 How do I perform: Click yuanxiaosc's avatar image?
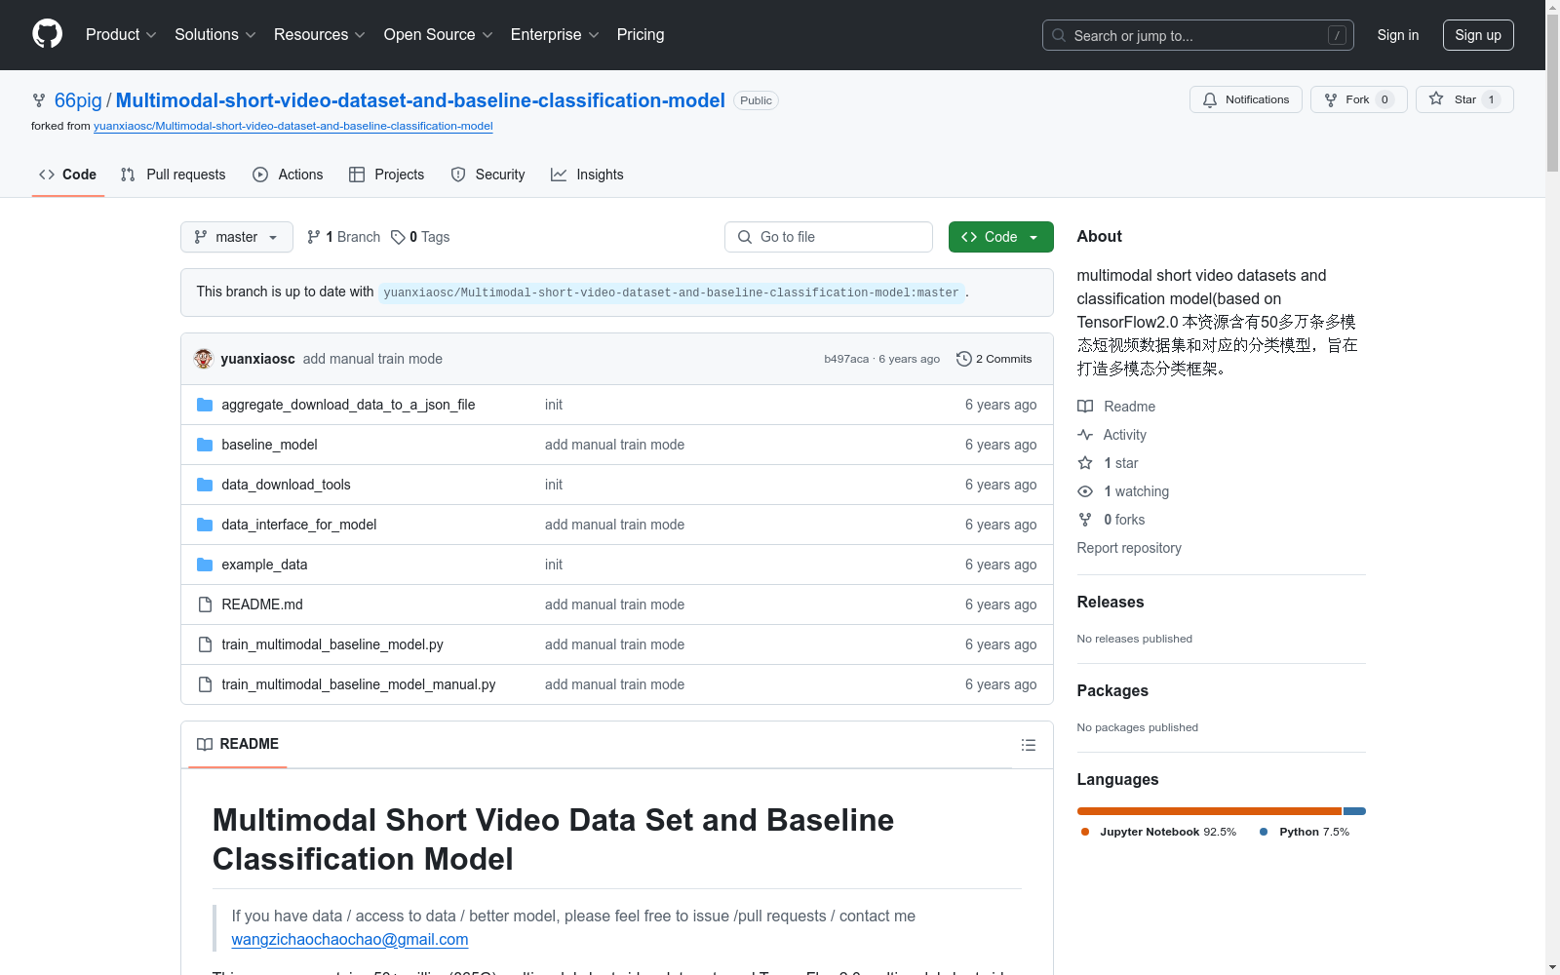204,359
